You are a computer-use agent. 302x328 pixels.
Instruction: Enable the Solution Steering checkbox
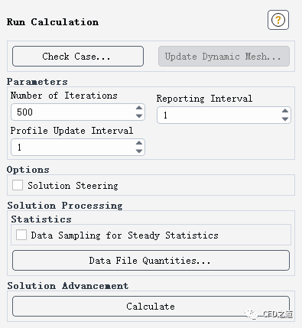pyautogui.click(x=18, y=185)
